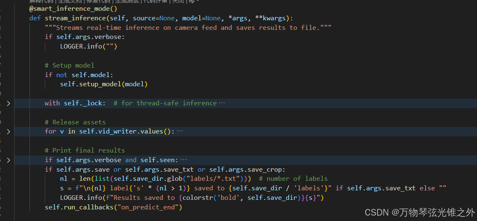Click the ellipsis after 'thread-safe inference' comment

[x=222, y=103]
